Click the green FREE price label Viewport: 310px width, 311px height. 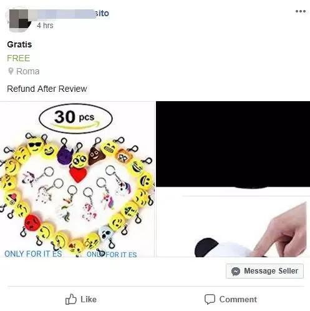pyautogui.click(x=19, y=58)
